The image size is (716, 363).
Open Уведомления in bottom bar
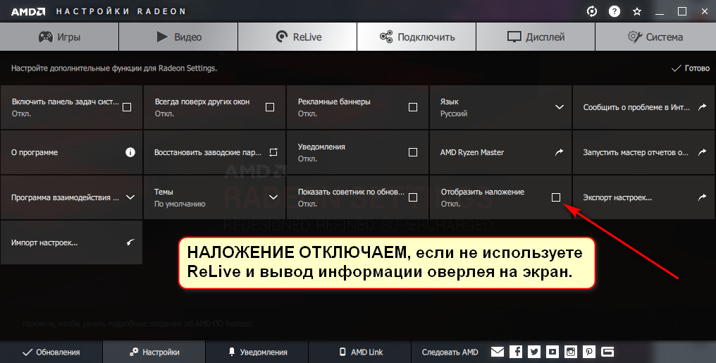[x=257, y=352]
